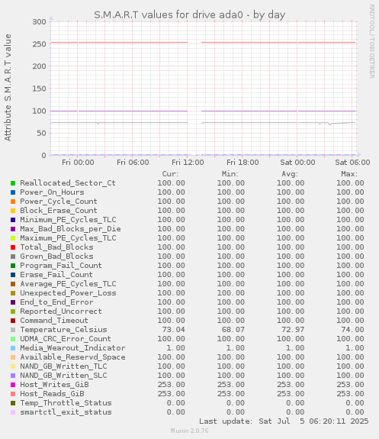The height and width of the screenshot is (439, 379).
Task: Click the pink smartctl_exit_status legend swatch
Action: 13,412
